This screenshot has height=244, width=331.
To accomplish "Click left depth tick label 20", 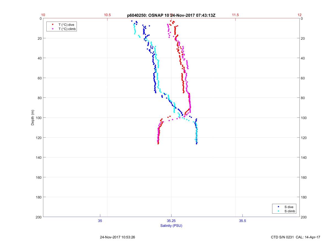I will click(40, 38).
